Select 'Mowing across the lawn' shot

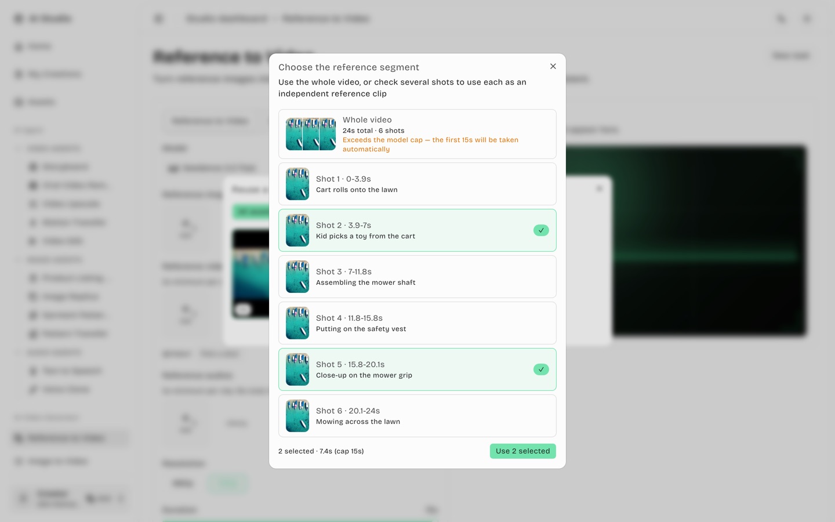[x=418, y=416]
